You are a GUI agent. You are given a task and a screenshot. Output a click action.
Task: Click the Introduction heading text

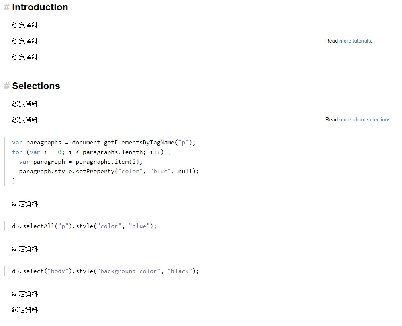pos(40,8)
